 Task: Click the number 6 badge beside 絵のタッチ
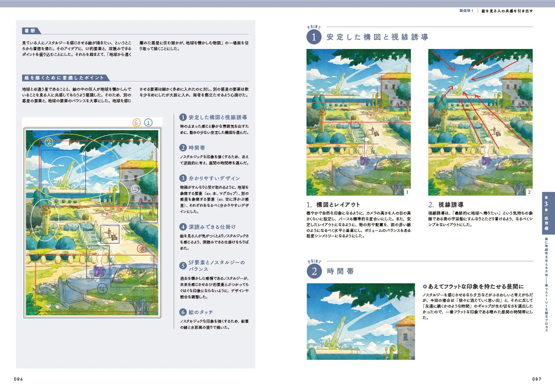[x=183, y=312]
